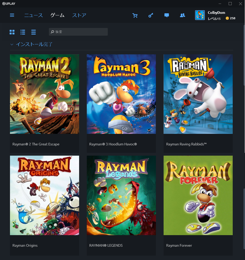Focus the 検索 search field
The image size is (245, 260).
coord(78,32)
